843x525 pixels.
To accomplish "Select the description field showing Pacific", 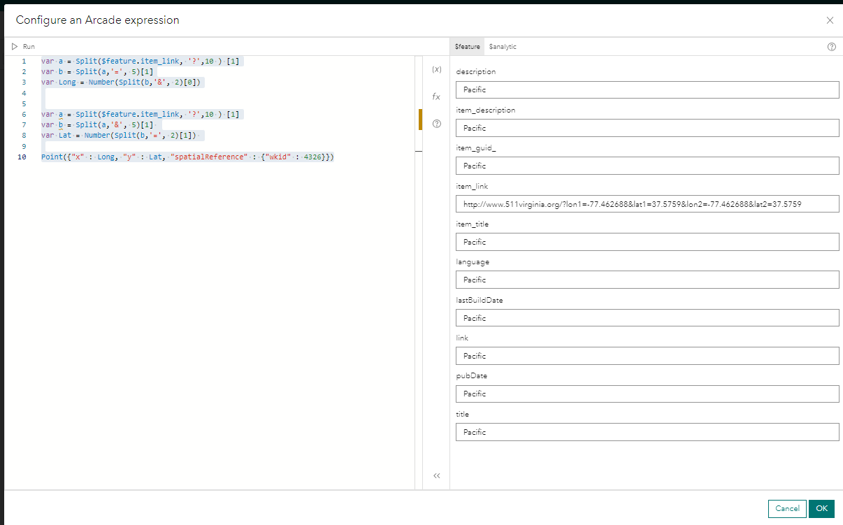I will point(647,89).
